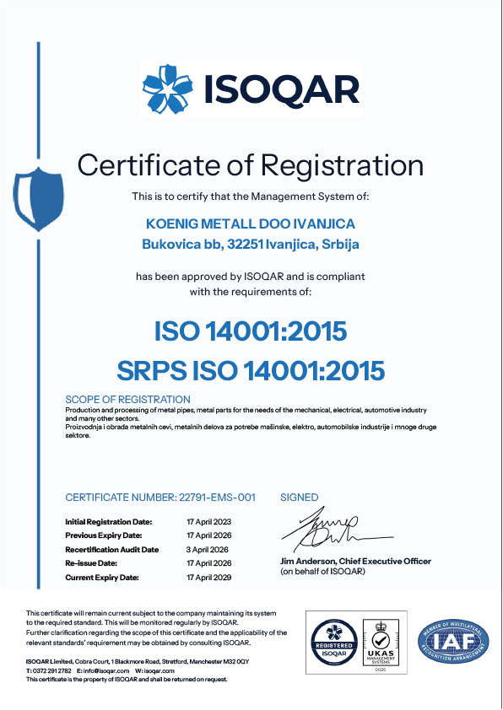Click the Bukovica bb address line

(x=251, y=245)
